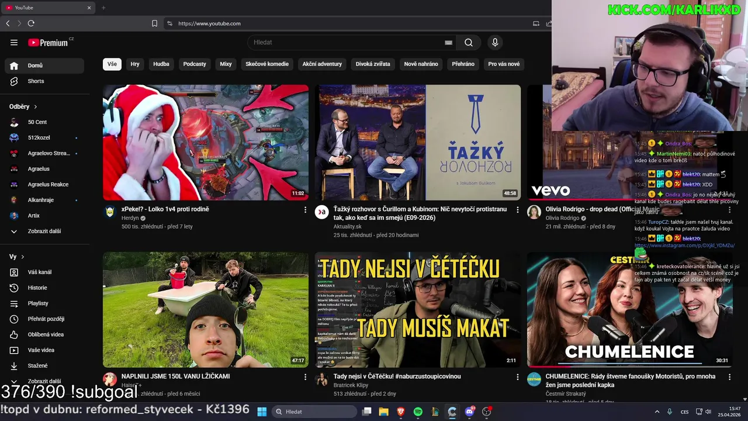Play bathtub NAPLNILI JSME thumbnail
This screenshot has width=748, height=421.
pos(206,310)
